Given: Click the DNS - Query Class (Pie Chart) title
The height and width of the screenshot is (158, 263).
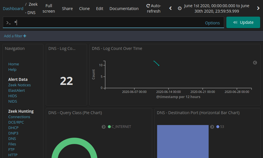Looking at the screenshot, I should 75,113.
